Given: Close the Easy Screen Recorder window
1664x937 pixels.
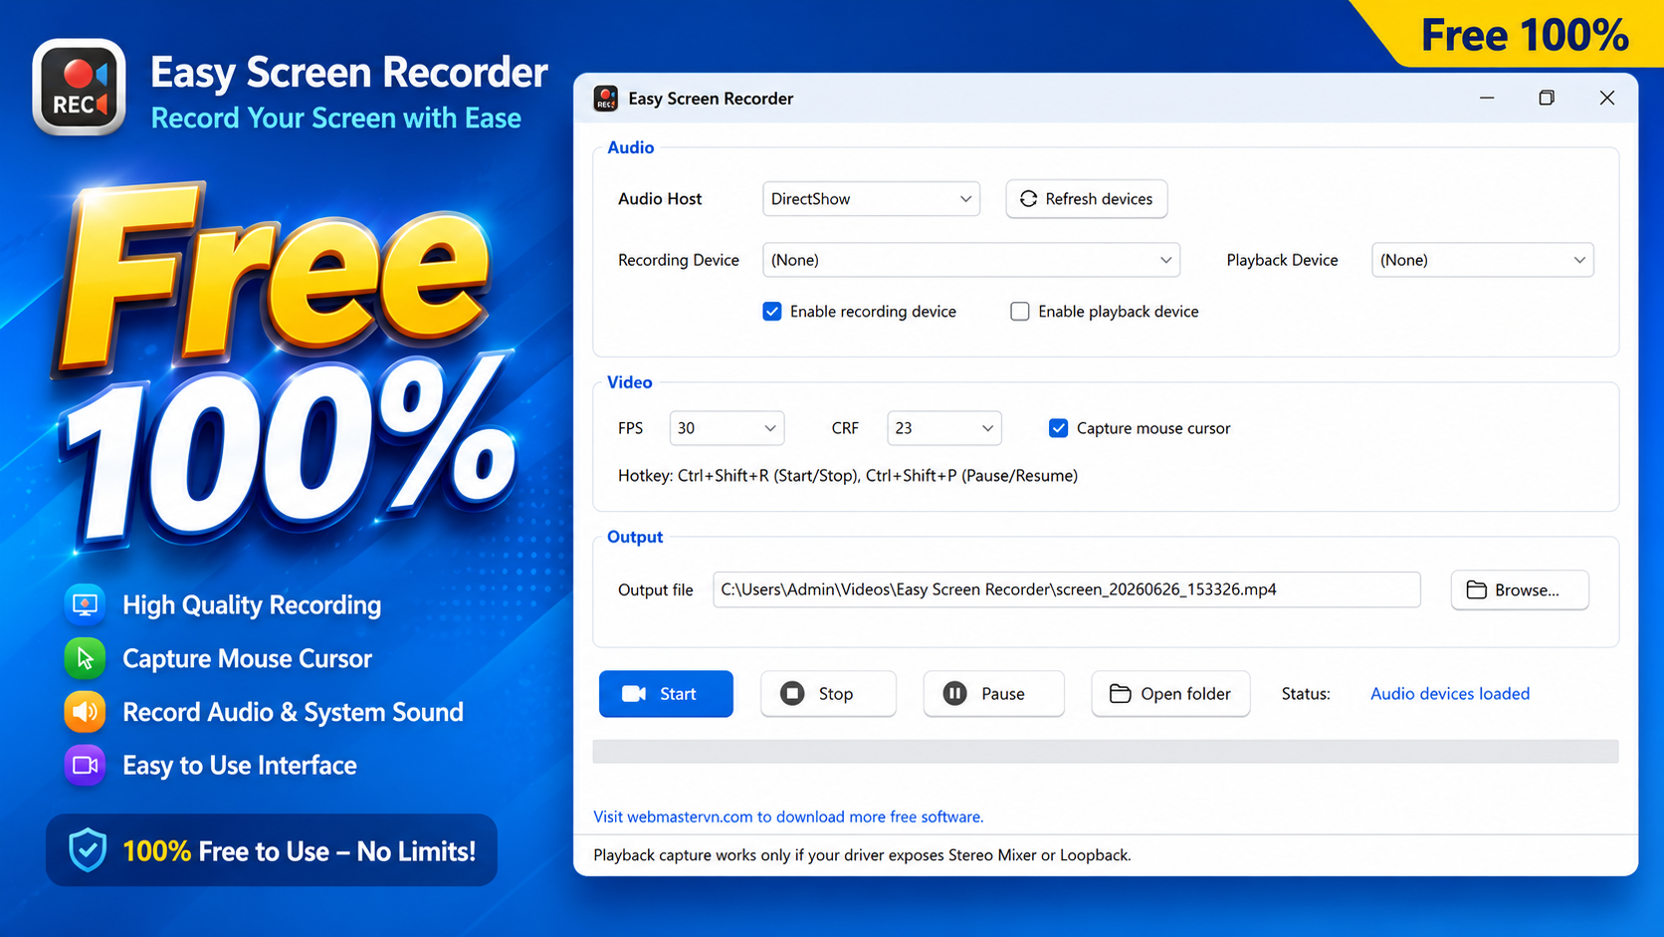Looking at the screenshot, I should pos(1607,98).
